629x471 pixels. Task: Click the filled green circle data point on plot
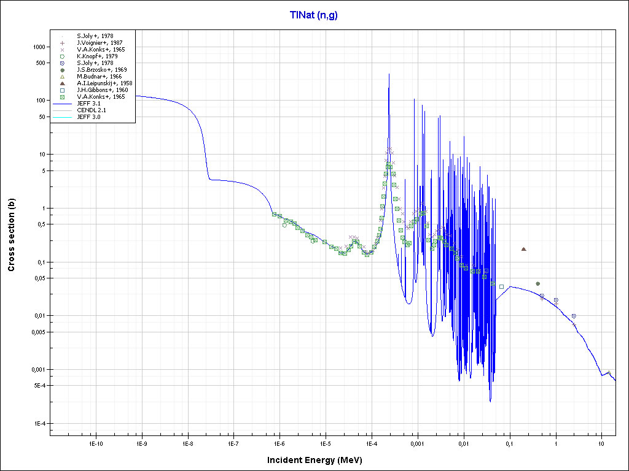coord(537,283)
